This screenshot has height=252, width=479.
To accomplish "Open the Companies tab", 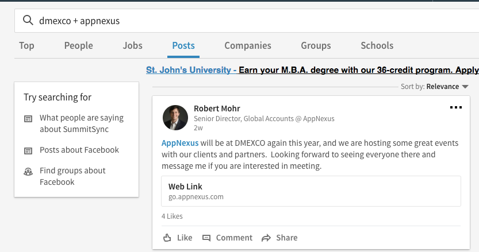I will (248, 46).
